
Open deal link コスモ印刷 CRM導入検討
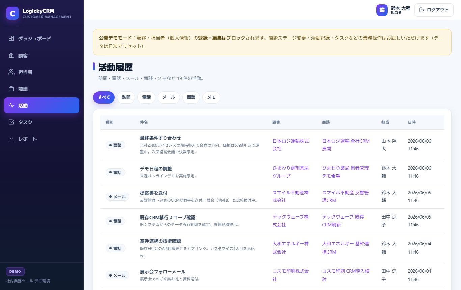tap(346, 275)
